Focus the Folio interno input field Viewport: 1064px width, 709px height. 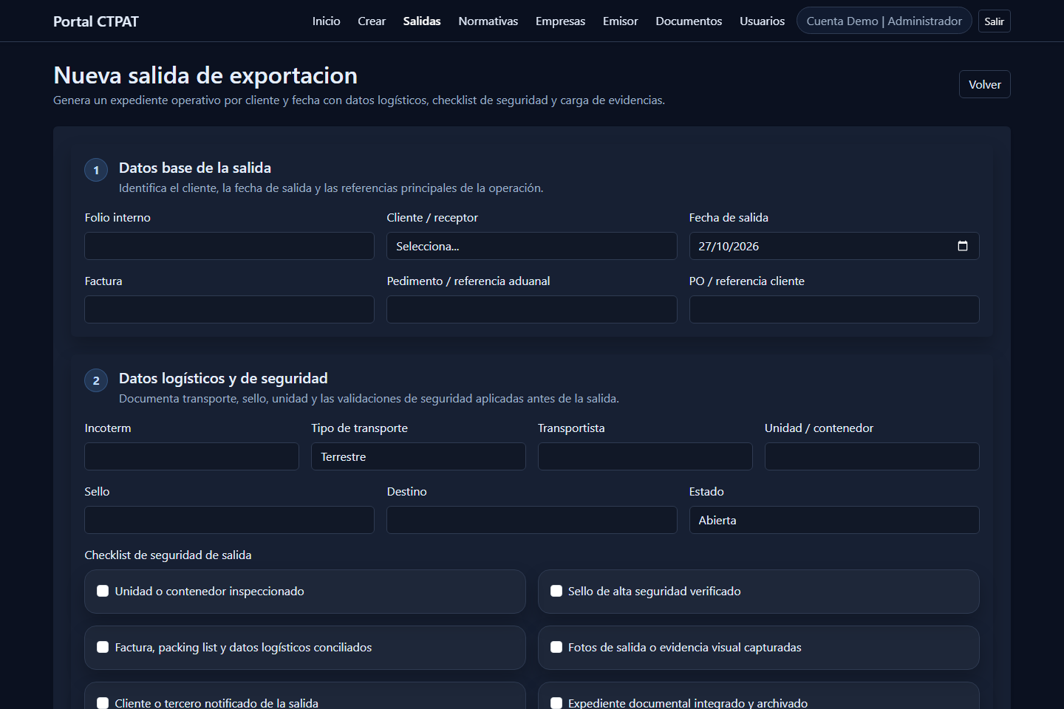tap(229, 246)
